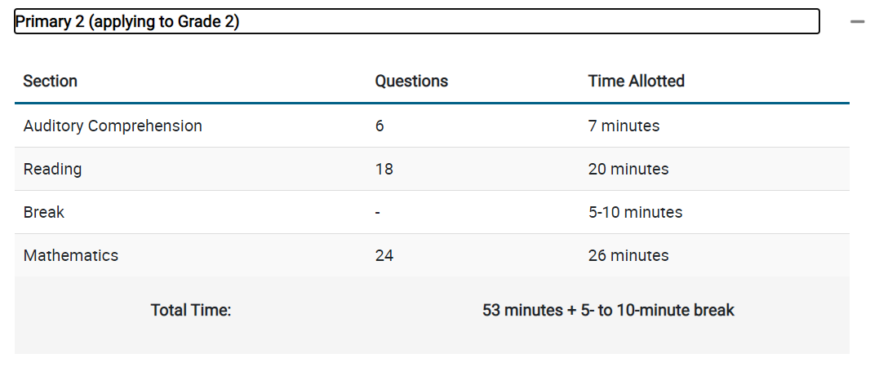Click the Total Time label
The height and width of the screenshot is (380, 879).
pos(191,310)
